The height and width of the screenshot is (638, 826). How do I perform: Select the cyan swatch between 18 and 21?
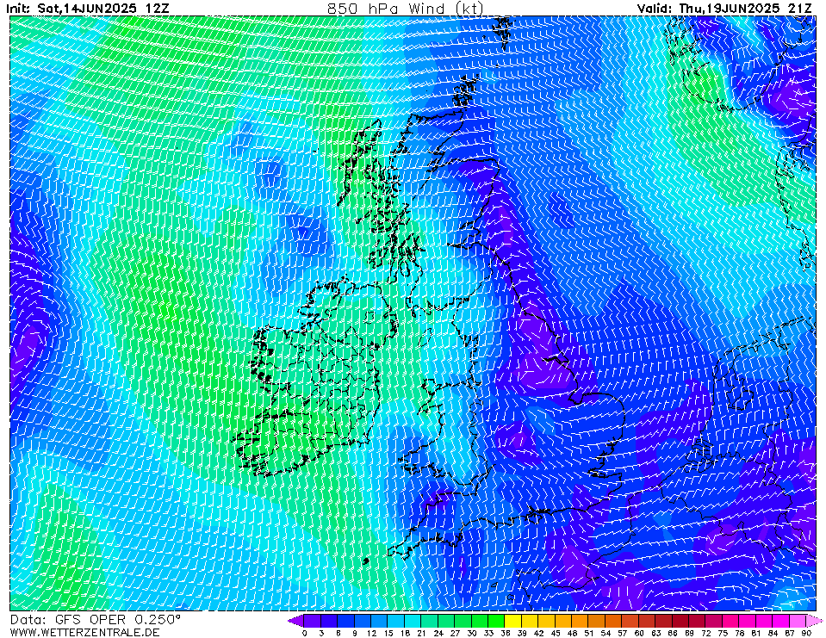click(x=413, y=621)
